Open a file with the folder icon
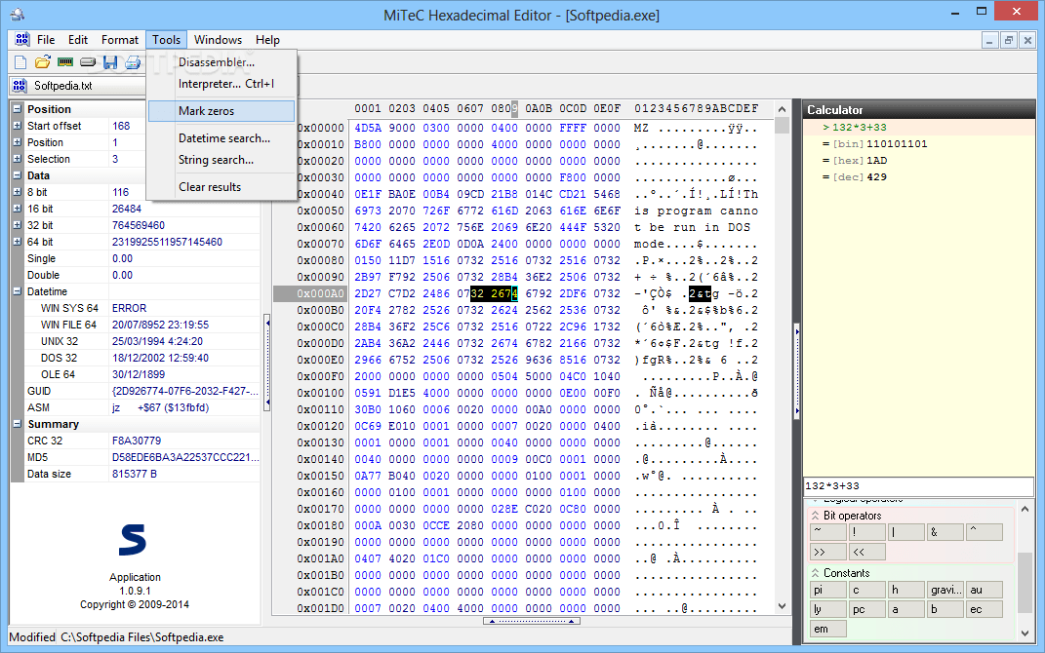This screenshot has height=653, width=1045. 43,62
